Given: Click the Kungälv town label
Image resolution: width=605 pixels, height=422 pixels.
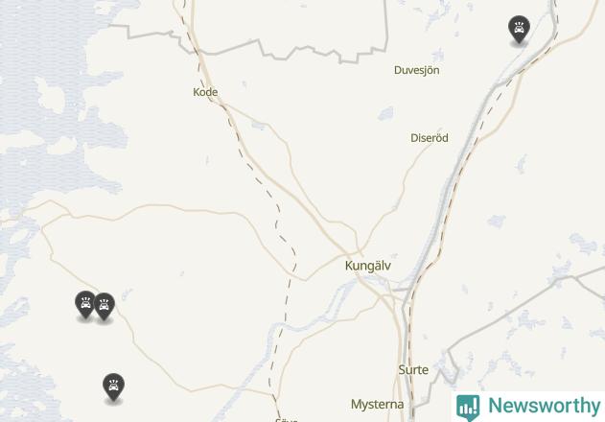Looking at the screenshot, I should [368, 266].
